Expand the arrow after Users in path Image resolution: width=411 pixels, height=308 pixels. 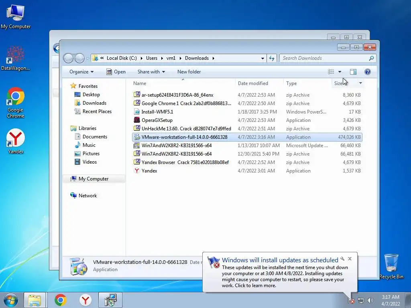coord(162,58)
